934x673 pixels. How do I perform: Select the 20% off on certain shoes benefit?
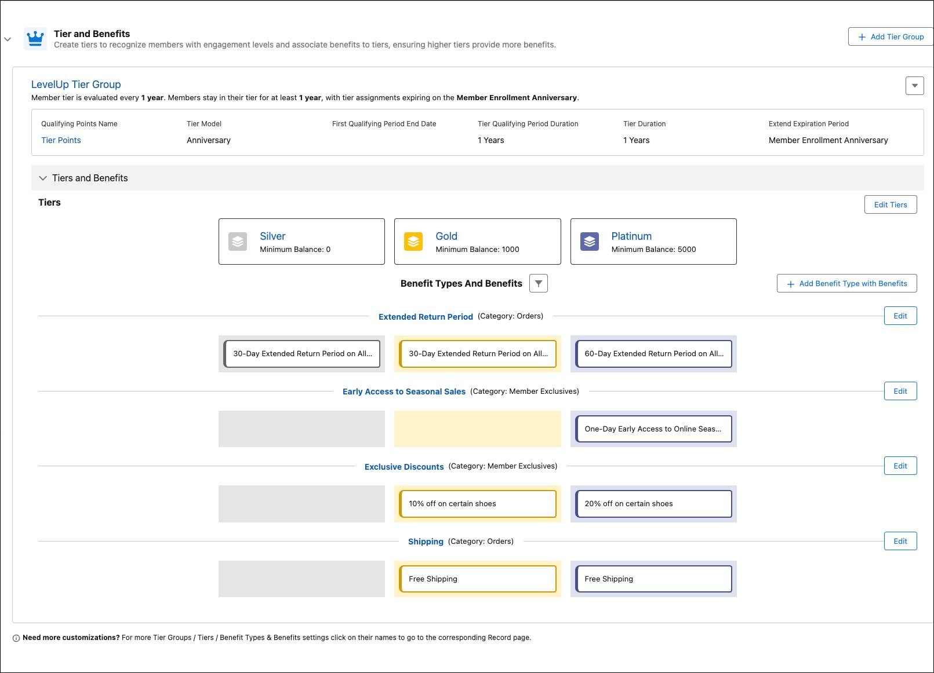point(653,504)
